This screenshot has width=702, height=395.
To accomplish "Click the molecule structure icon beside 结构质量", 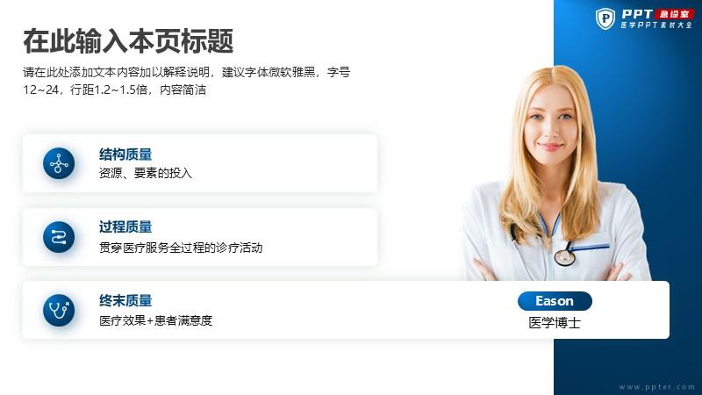I will click(59, 163).
